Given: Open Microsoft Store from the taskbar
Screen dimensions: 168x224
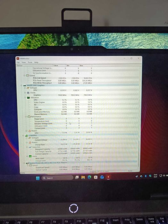Looking at the screenshot, I should [x=96, y=177].
